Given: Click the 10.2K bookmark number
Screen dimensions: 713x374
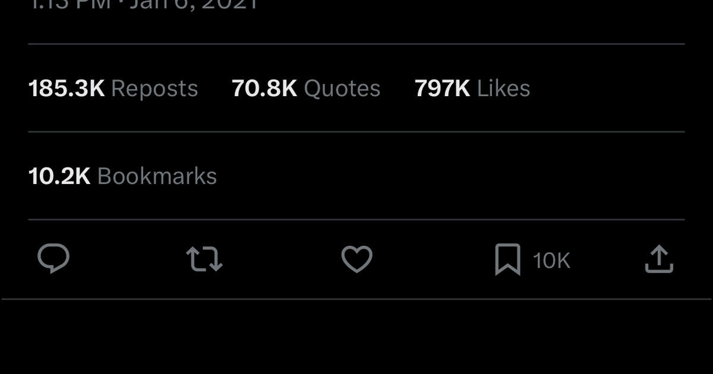Looking at the screenshot, I should pos(59,176).
